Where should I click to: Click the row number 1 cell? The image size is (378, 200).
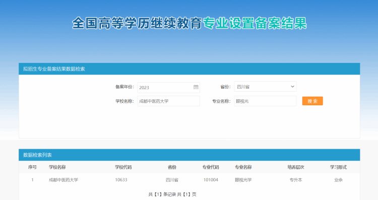(x=33, y=180)
